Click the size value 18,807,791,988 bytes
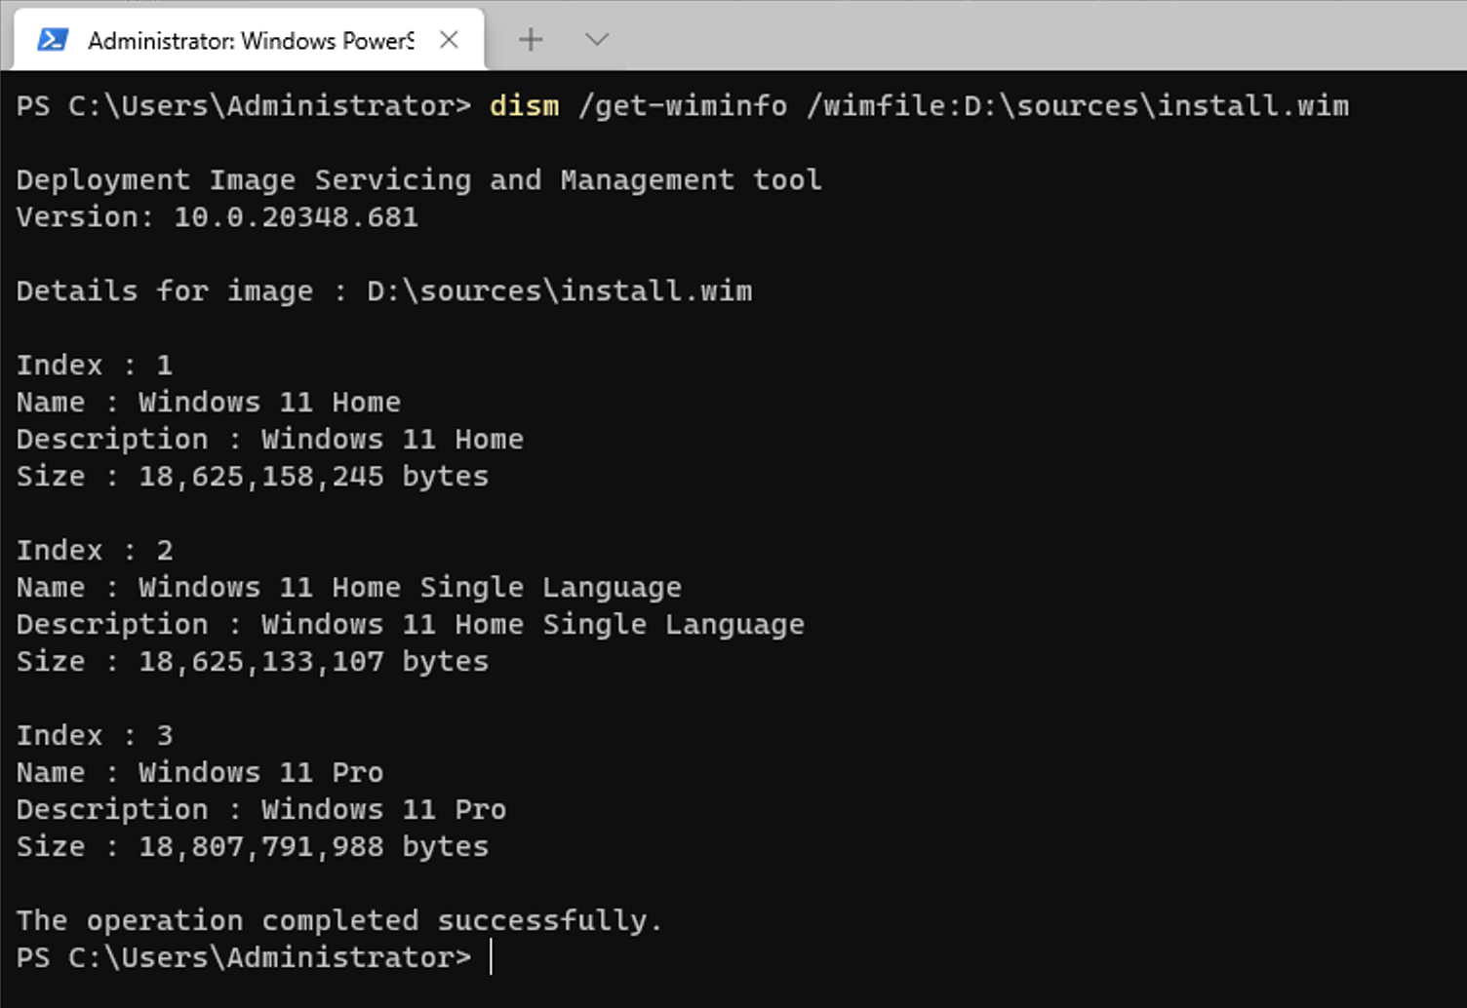 click(312, 847)
